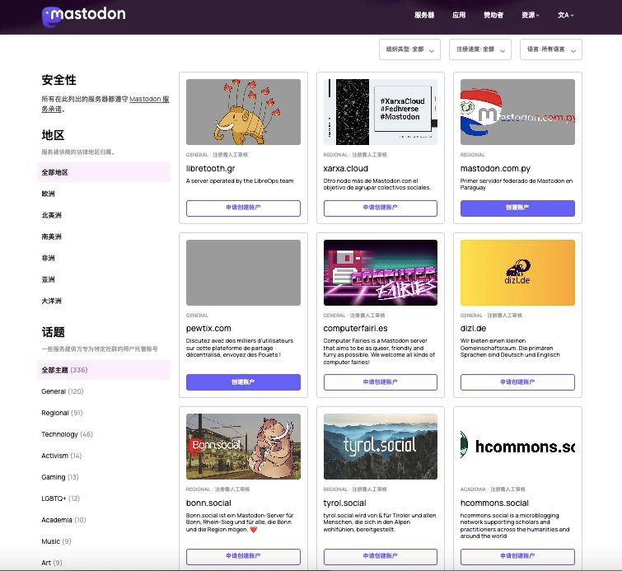Open tyrol.social mountain thumbnail
The height and width of the screenshot is (571, 622).
coord(381,447)
